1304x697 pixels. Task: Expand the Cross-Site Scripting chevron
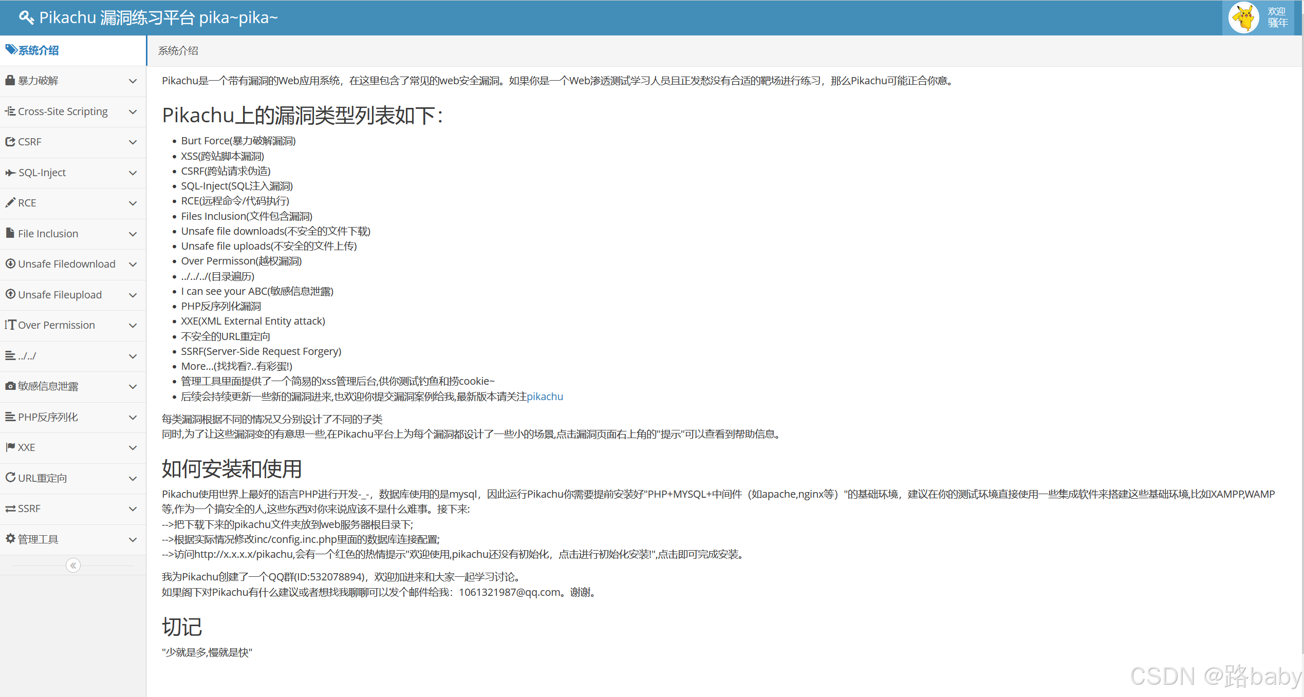point(133,112)
